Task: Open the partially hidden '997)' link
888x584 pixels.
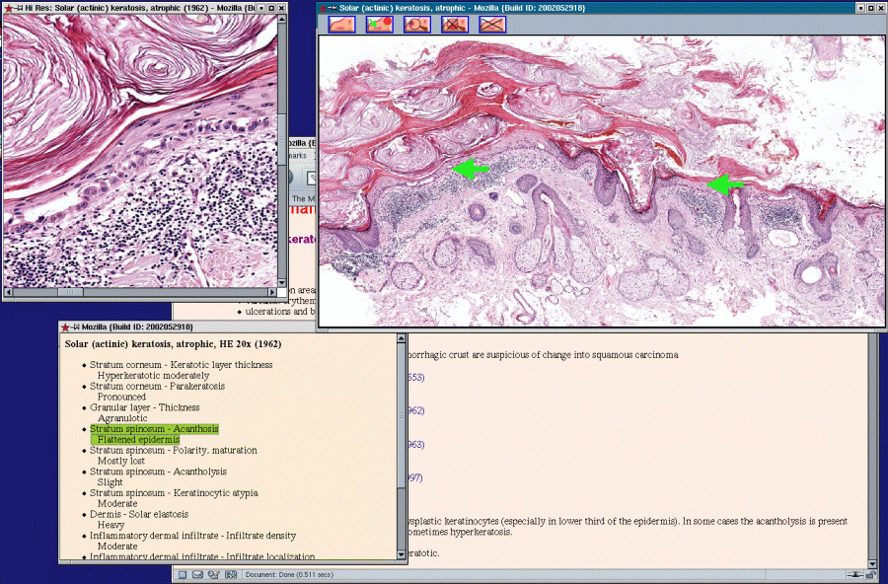Action: (415, 478)
